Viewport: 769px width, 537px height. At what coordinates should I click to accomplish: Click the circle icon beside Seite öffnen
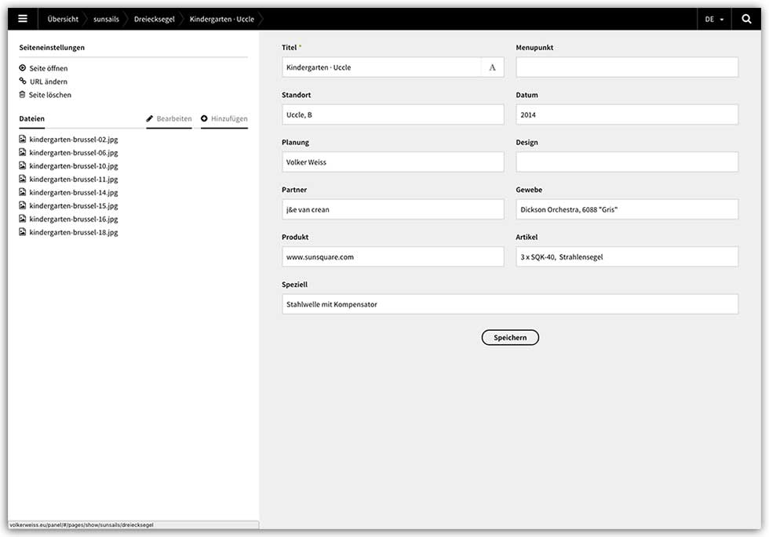pyautogui.click(x=23, y=67)
